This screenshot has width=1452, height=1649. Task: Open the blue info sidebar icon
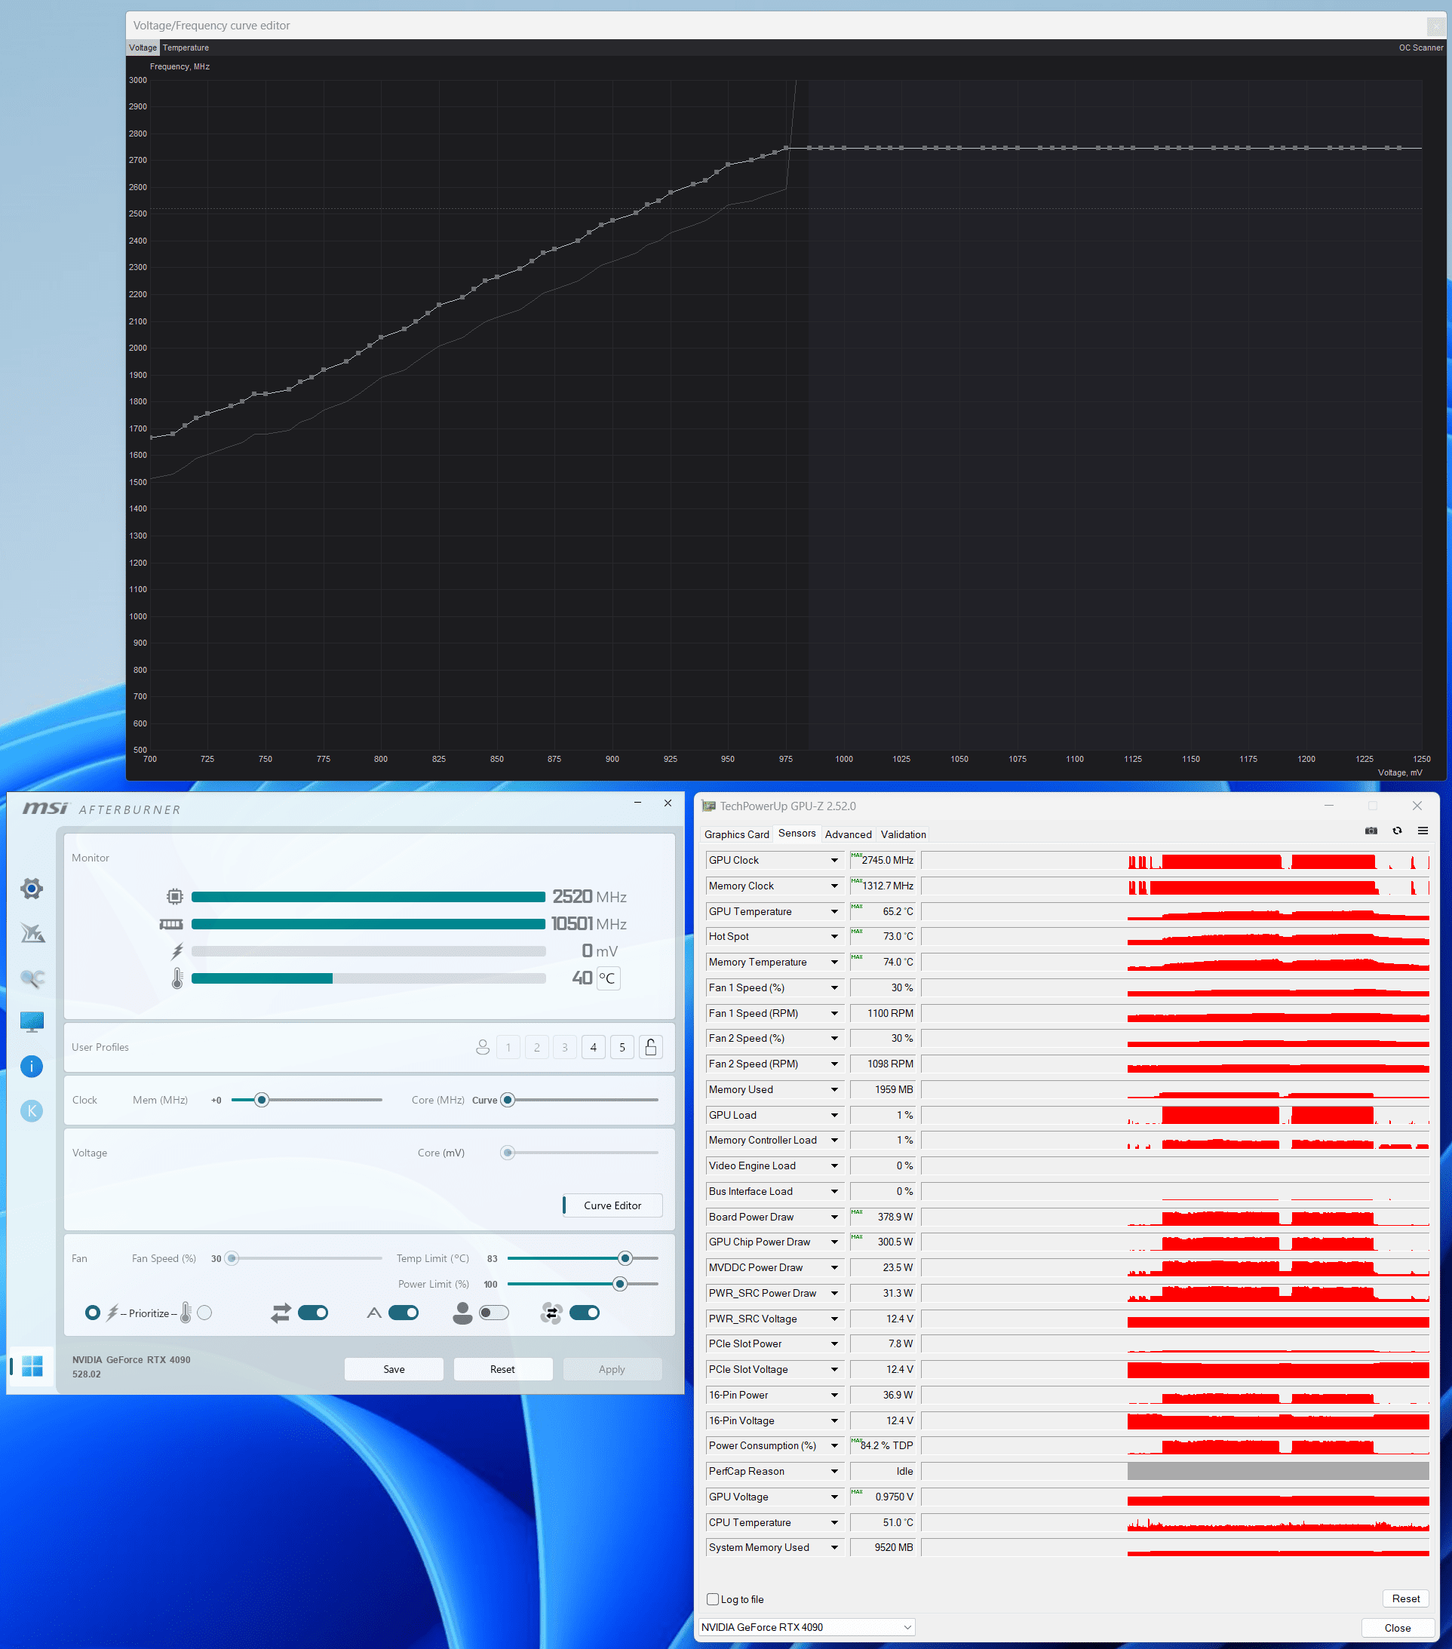(32, 1067)
